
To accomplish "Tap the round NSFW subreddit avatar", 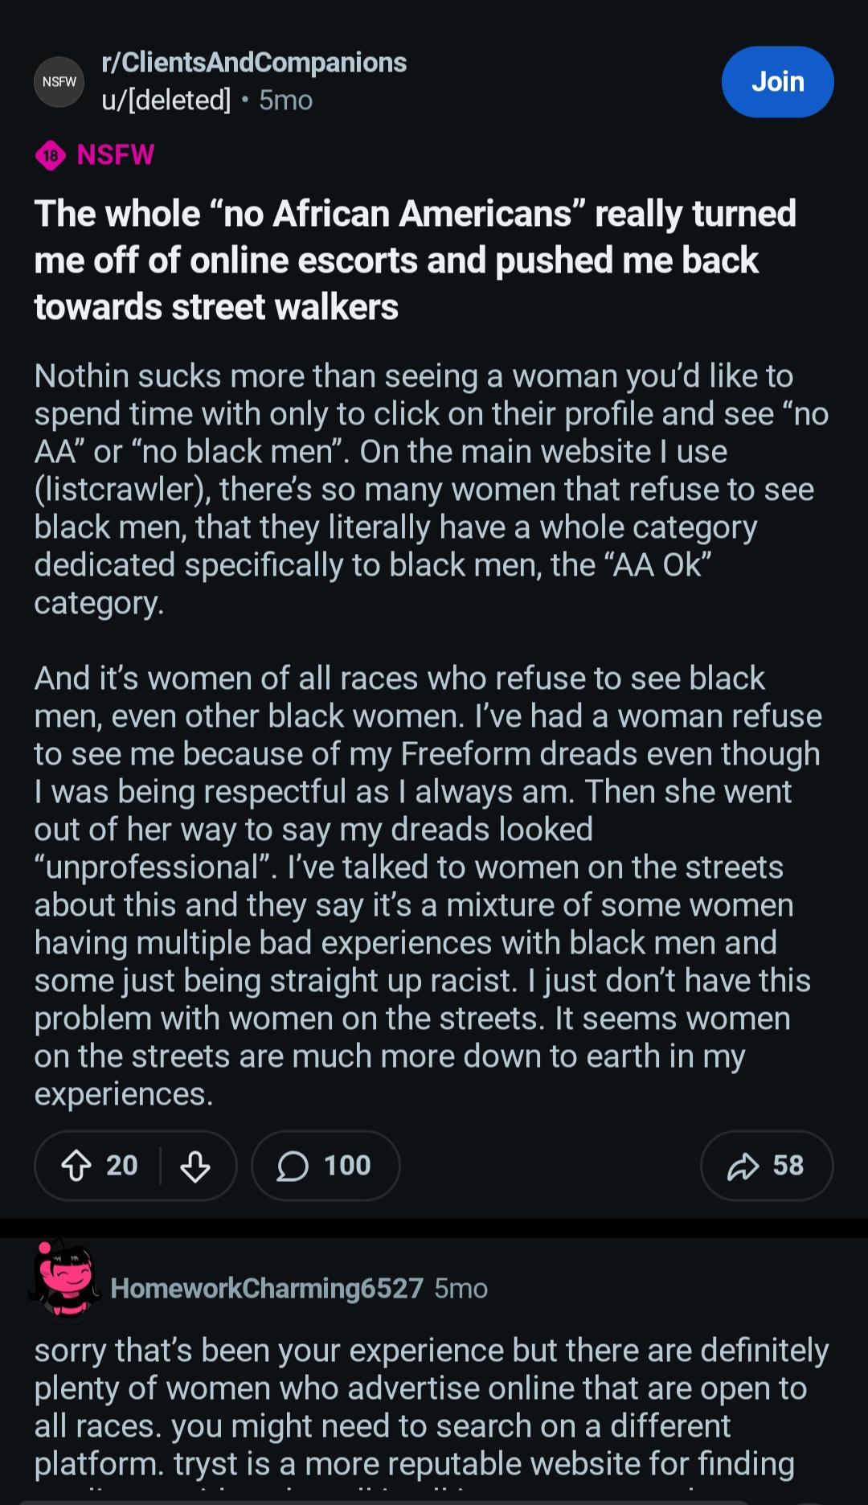I will coord(59,82).
